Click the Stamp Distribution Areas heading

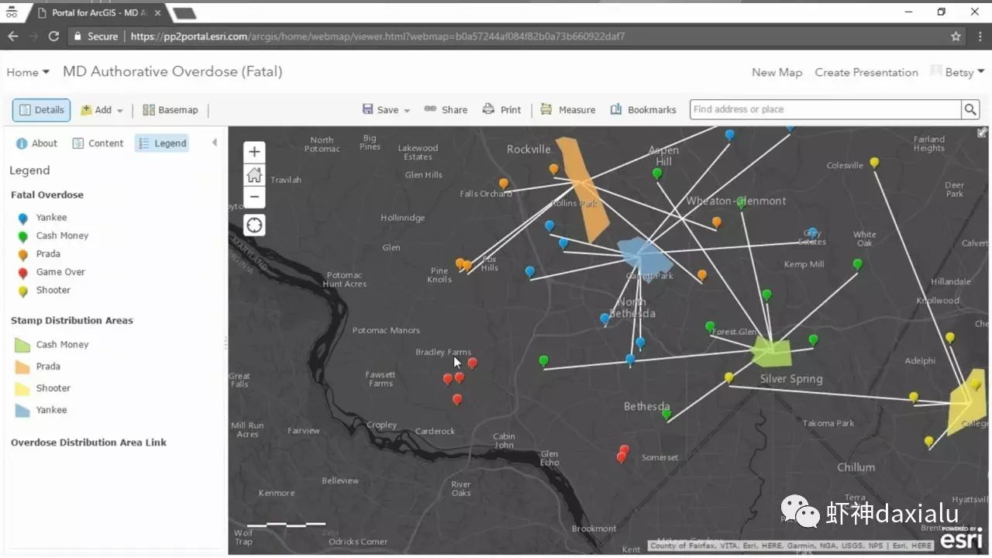[72, 321]
